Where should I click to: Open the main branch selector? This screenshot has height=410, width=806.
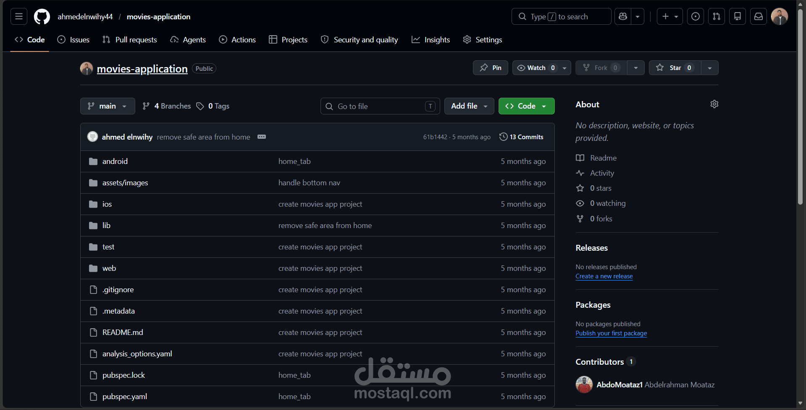[108, 106]
